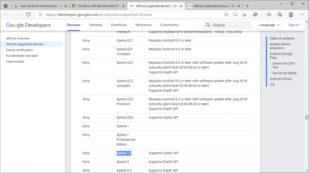This screenshot has width=309, height=173.
Task: Open the profile avatar icon
Action: [291, 14]
